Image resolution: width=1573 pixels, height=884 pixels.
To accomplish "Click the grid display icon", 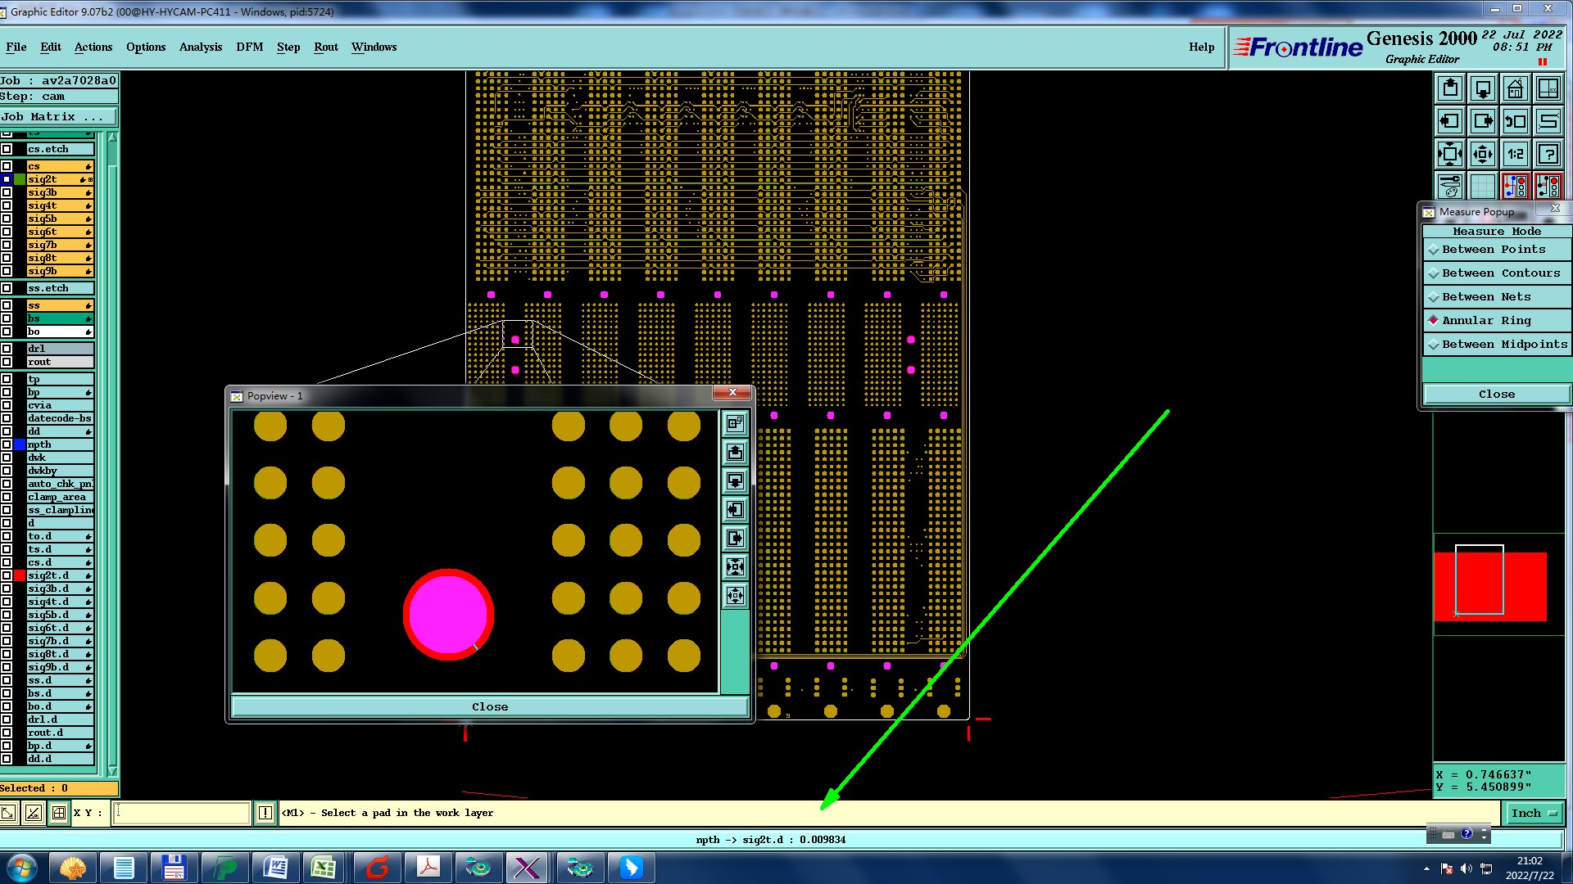I will pyautogui.click(x=1482, y=187).
